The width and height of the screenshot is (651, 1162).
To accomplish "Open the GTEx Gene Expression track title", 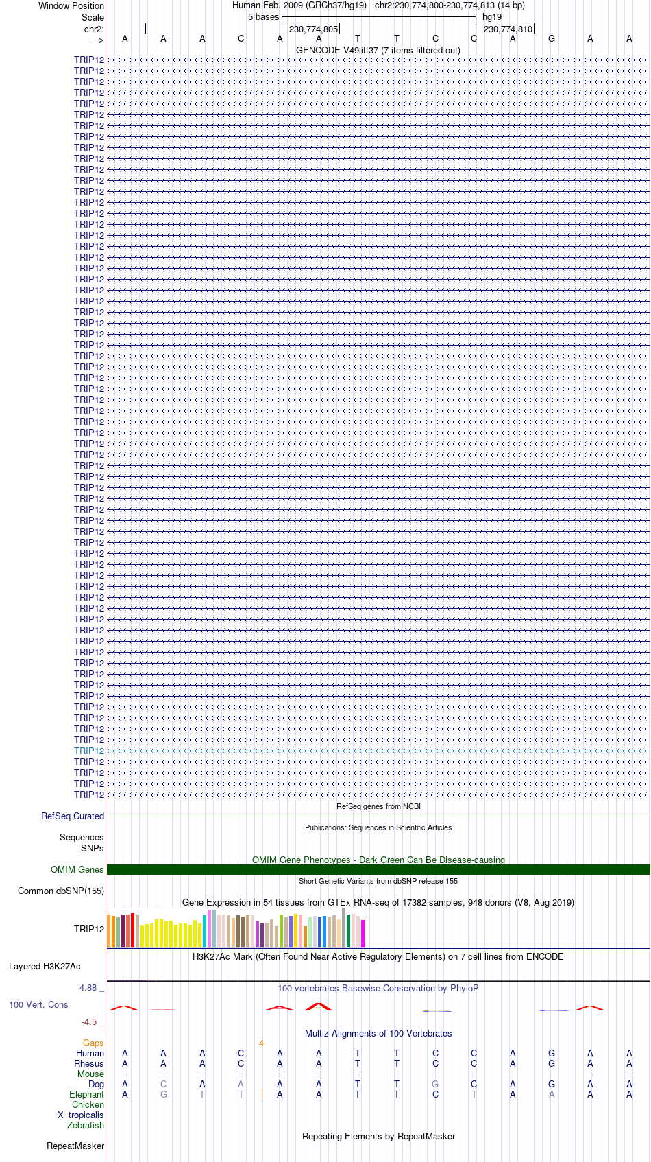I will tap(378, 902).
